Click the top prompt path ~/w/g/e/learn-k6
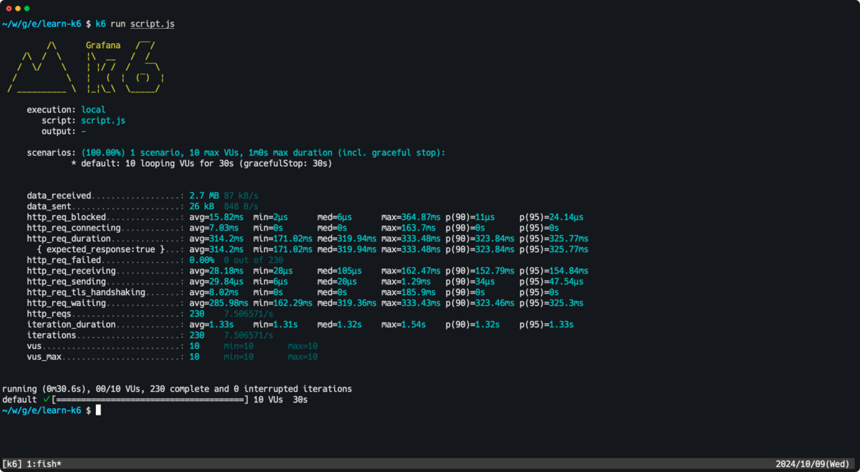Viewport: 860px width, 472px height. pos(42,24)
